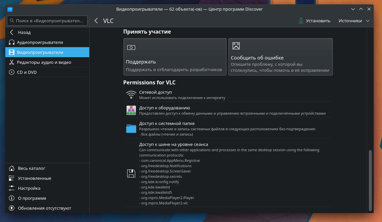Open the Установленные apps list
Screen dimensions: 382x222
tap(34, 178)
